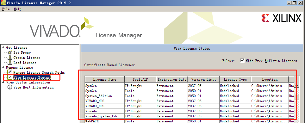Minimize the Vivado License Manager window
Image resolution: width=305 pixels, height=123 pixels.
[289, 3]
